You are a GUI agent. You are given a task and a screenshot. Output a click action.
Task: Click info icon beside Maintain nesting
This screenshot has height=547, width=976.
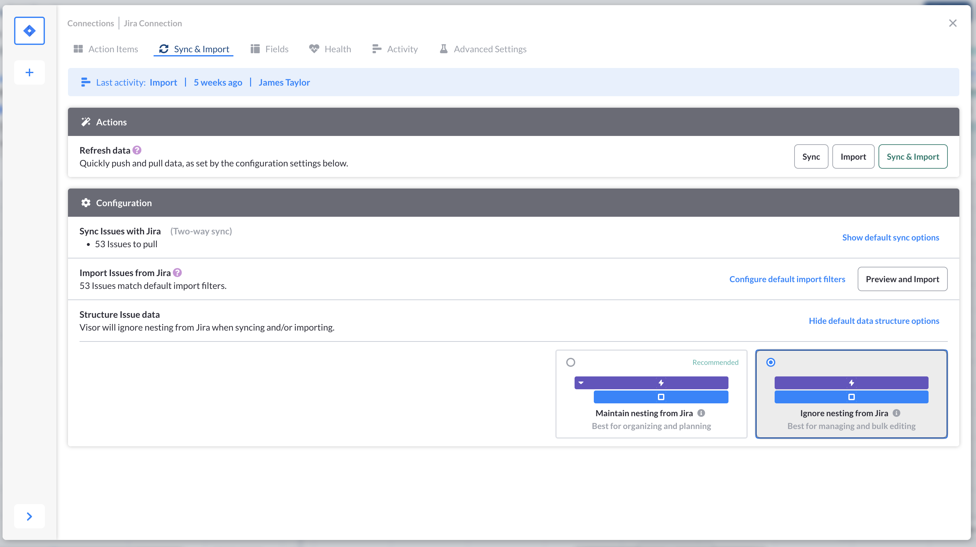pos(701,413)
